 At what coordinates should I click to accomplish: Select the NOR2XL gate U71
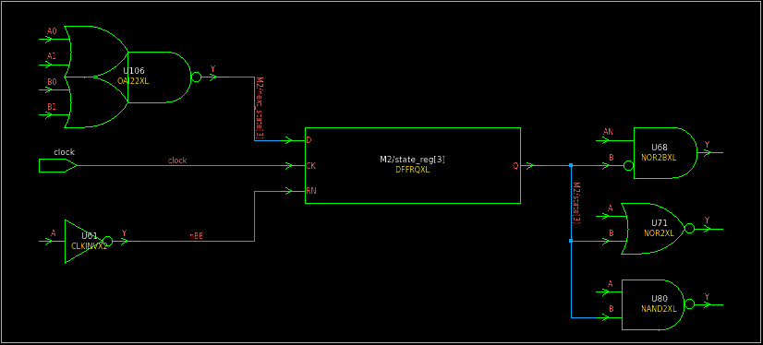pos(658,229)
